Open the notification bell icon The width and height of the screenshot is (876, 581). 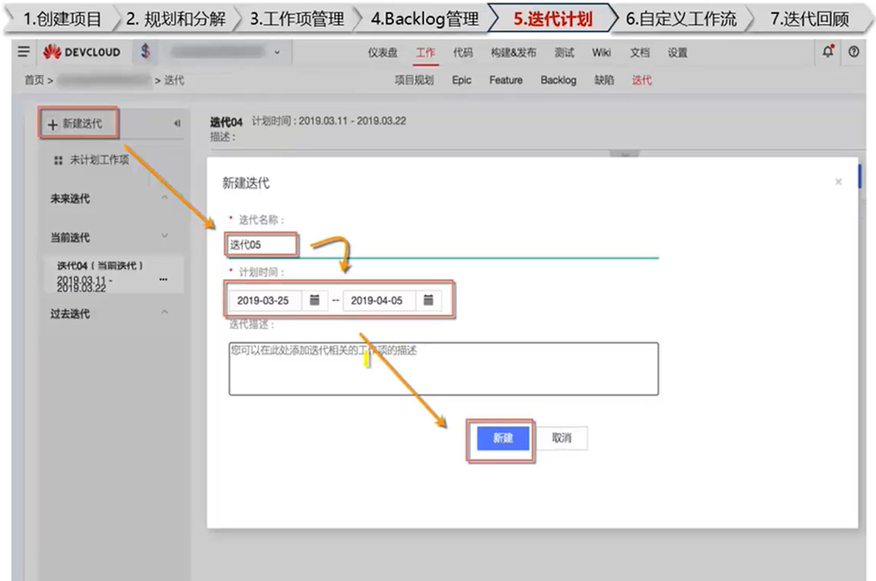(x=828, y=51)
